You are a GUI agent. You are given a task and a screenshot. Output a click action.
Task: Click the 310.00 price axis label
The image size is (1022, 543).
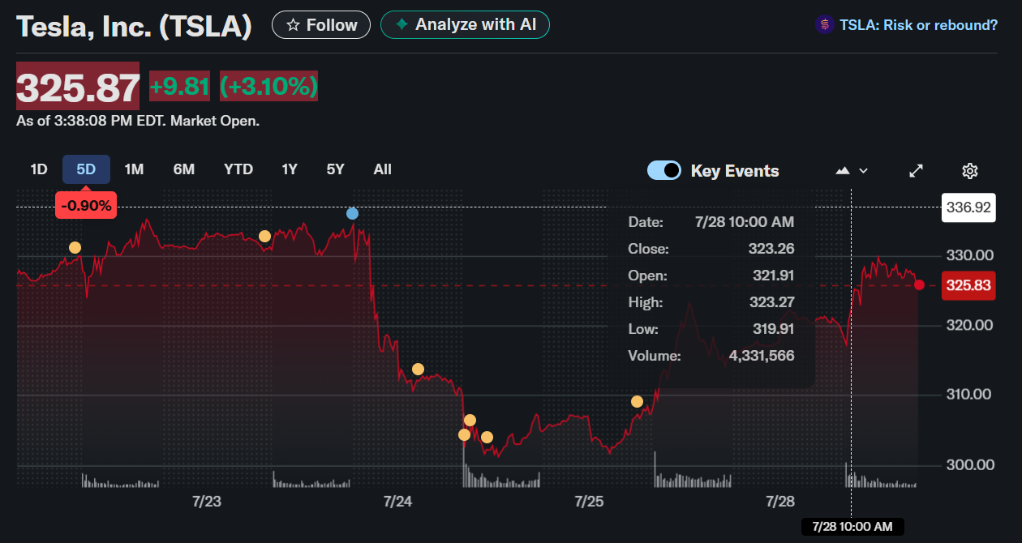969,395
